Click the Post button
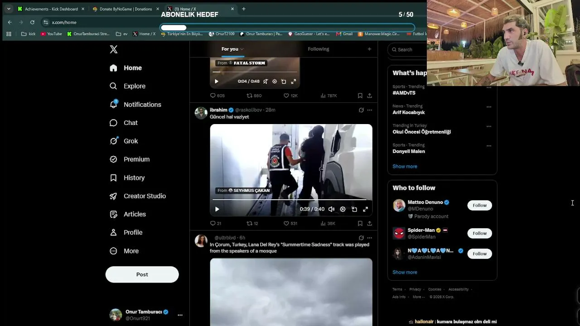Viewport: 580px width, 326px height. tap(142, 274)
